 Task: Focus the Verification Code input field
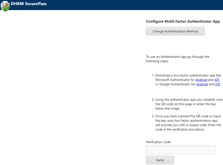pos(181,150)
